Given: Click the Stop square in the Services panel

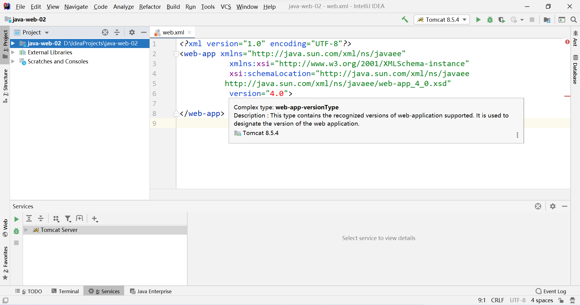Looking at the screenshot, I should (x=16, y=243).
